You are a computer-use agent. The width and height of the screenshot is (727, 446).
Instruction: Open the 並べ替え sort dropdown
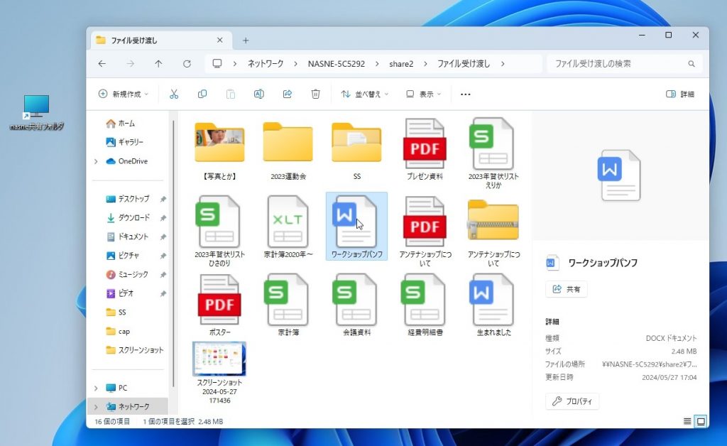[x=365, y=94]
